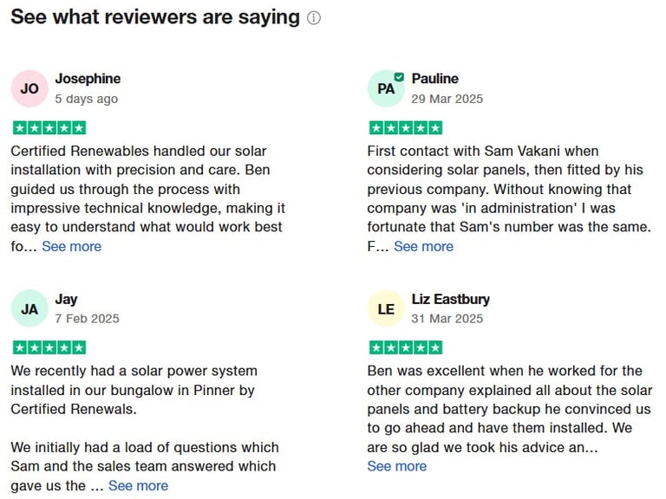Expand Pauline's review with See more

[x=423, y=246]
